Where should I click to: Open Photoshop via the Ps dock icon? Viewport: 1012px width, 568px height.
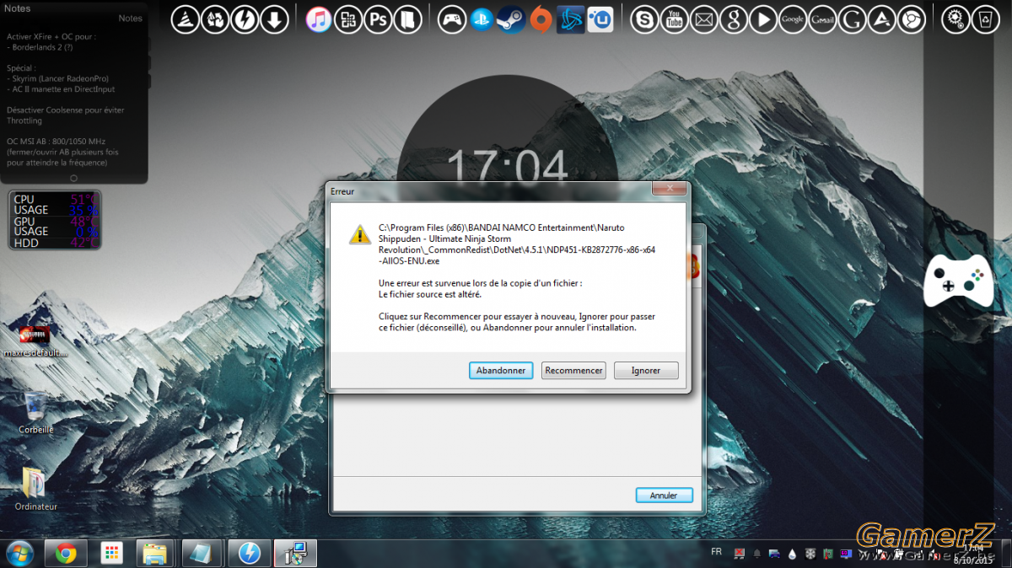pos(379,19)
